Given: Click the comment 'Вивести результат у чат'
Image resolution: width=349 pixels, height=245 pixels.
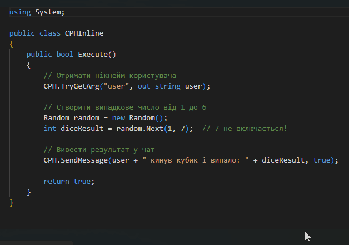Looking at the screenshot, I should click(x=99, y=150).
